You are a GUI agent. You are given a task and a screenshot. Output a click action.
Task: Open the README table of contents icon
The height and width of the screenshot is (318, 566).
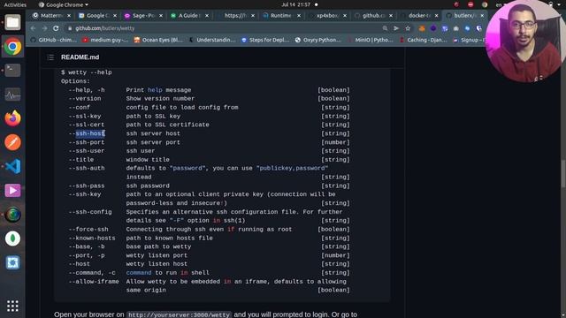click(50, 57)
